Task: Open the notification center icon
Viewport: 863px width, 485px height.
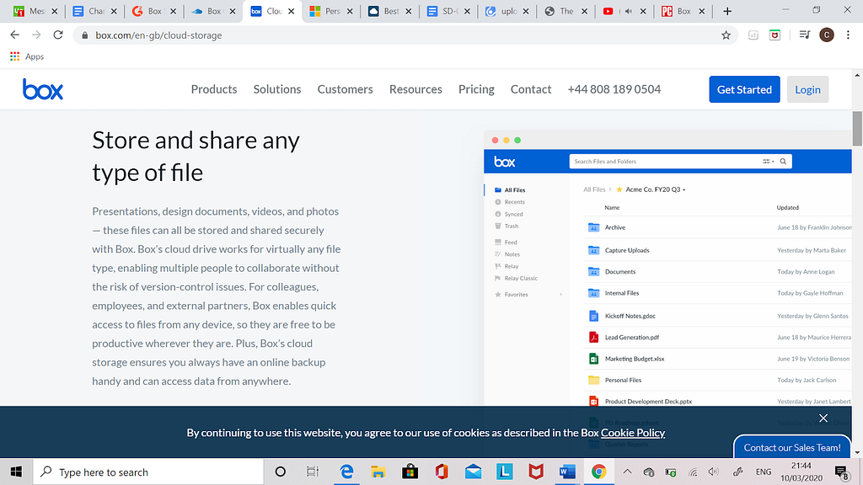Action: pos(842,472)
